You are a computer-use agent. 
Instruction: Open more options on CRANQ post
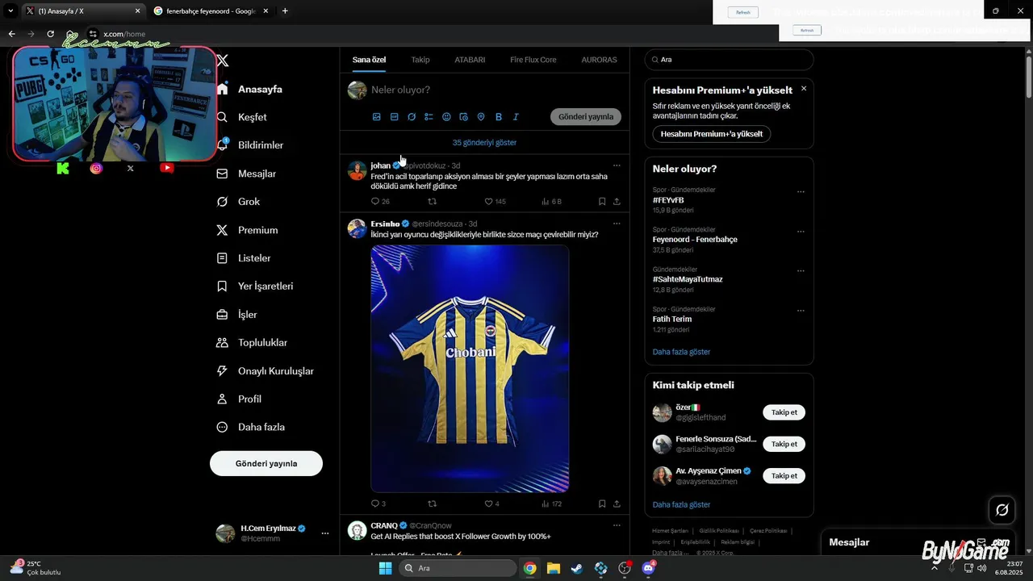tap(617, 525)
